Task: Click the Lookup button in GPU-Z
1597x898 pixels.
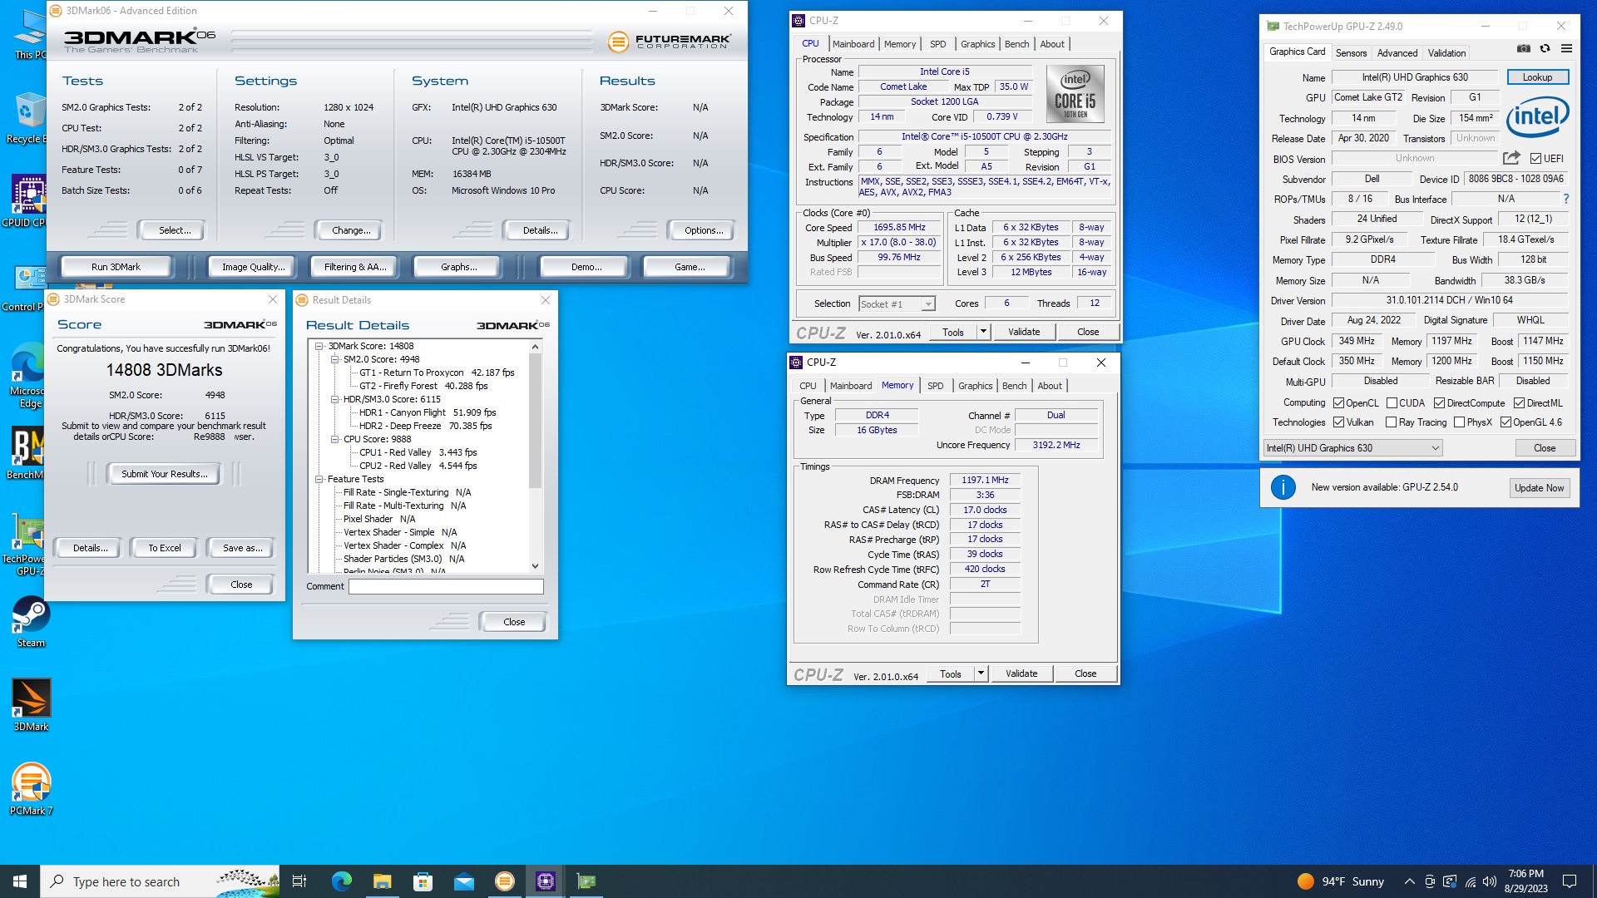Action: pyautogui.click(x=1537, y=77)
